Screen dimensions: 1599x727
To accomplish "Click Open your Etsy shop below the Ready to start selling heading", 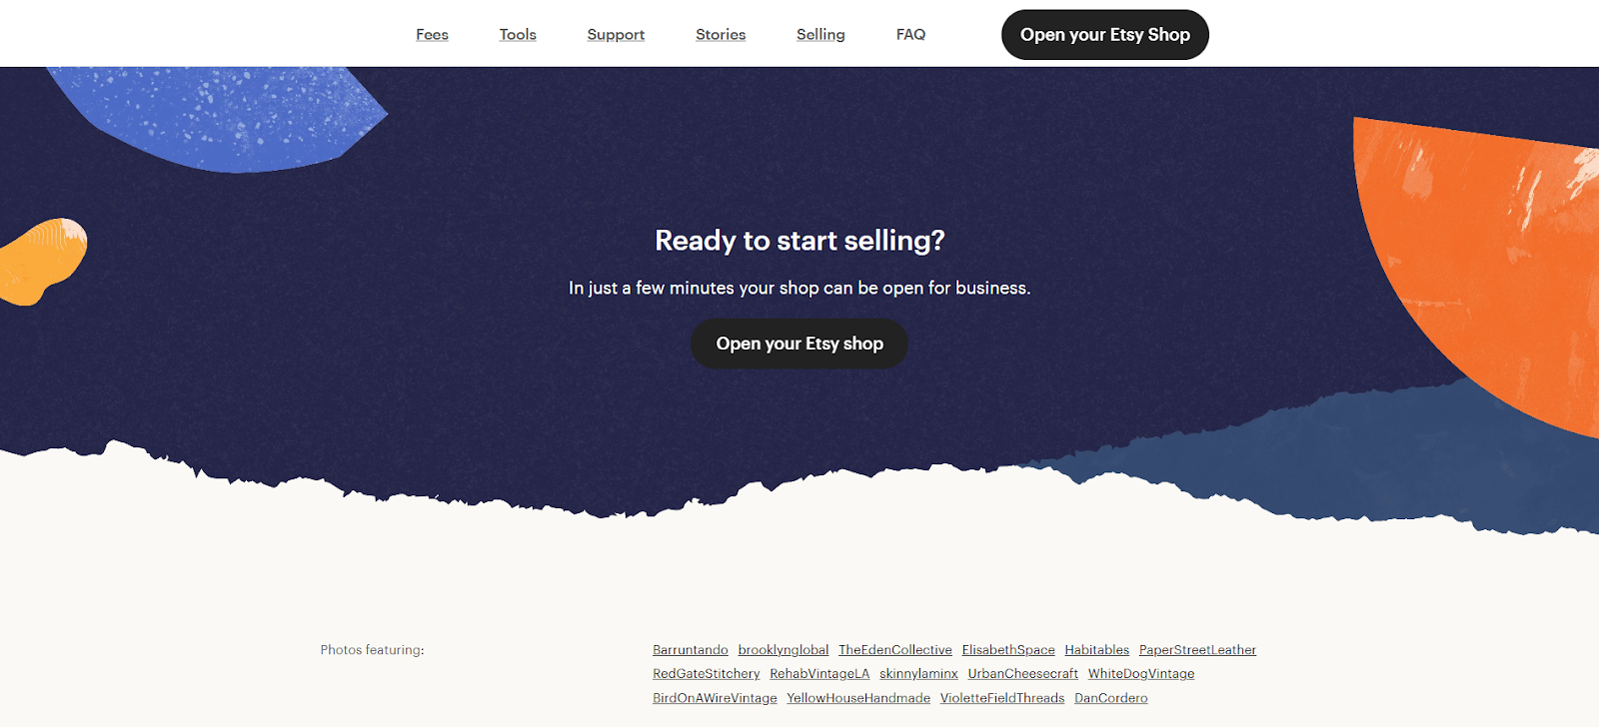I will coord(799,344).
